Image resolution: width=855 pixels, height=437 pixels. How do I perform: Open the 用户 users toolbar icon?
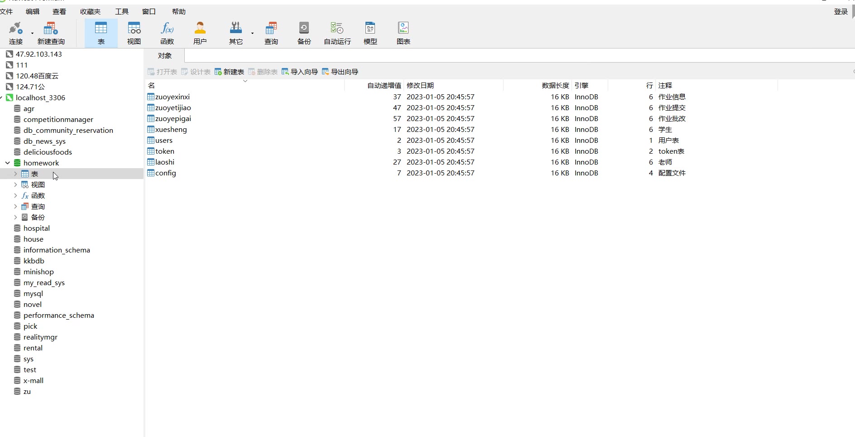[200, 33]
